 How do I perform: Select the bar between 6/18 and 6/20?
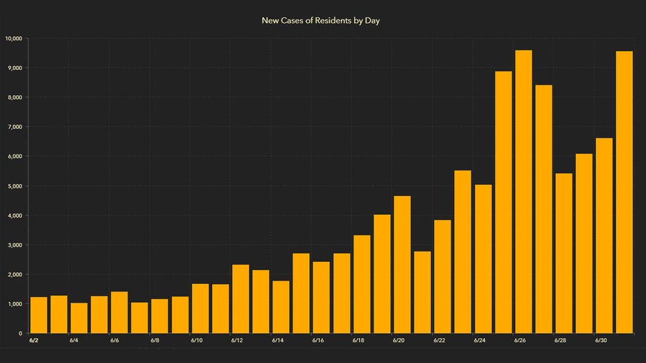pyautogui.click(x=383, y=274)
